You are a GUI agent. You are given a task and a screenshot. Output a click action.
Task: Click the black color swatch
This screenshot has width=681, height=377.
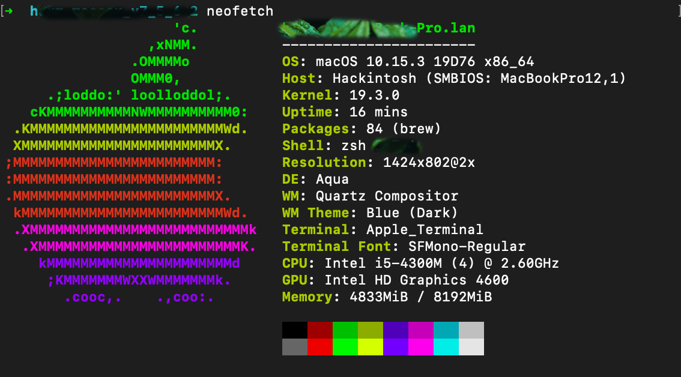294,330
